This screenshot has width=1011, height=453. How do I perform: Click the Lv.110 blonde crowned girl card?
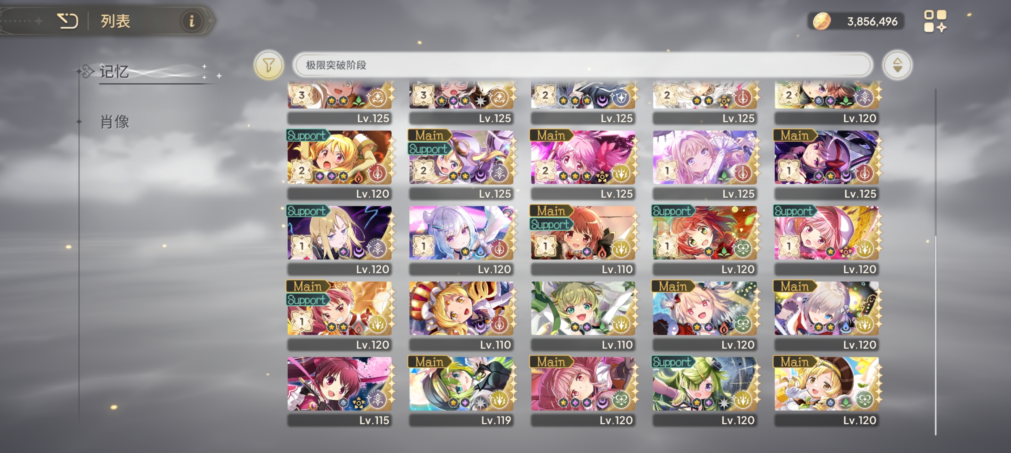tap(461, 315)
